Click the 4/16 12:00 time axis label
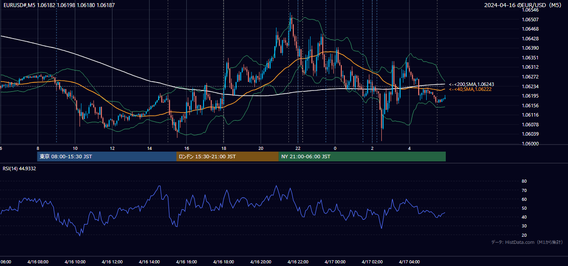 (x=112, y=262)
